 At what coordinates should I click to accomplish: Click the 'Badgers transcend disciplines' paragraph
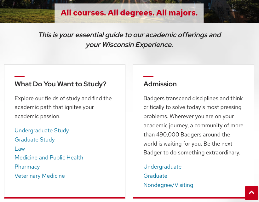[193, 125]
